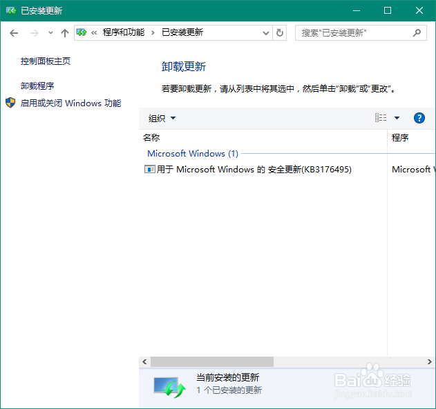This screenshot has width=436, height=409.
Task: Refresh the installed updates list
Action: 280,33
